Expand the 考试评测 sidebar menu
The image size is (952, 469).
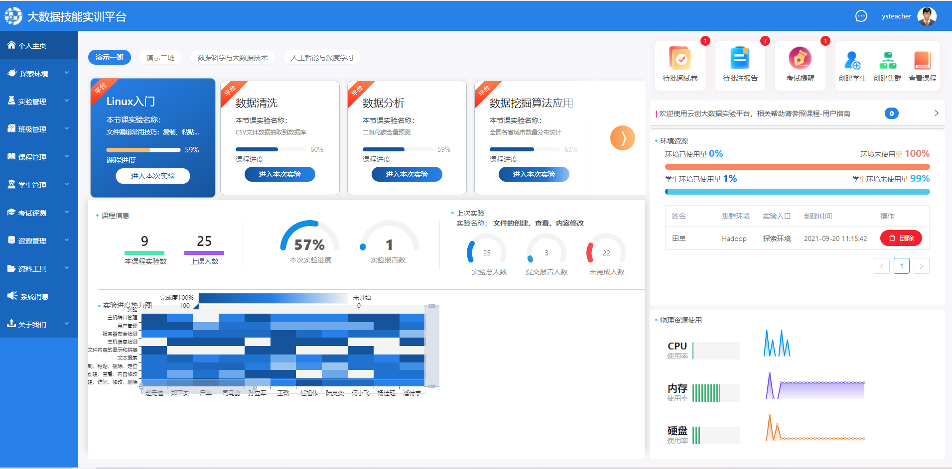tap(39, 213)
